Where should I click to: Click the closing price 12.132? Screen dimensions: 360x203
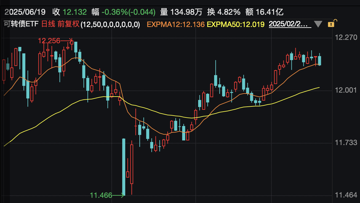[75, 12]
